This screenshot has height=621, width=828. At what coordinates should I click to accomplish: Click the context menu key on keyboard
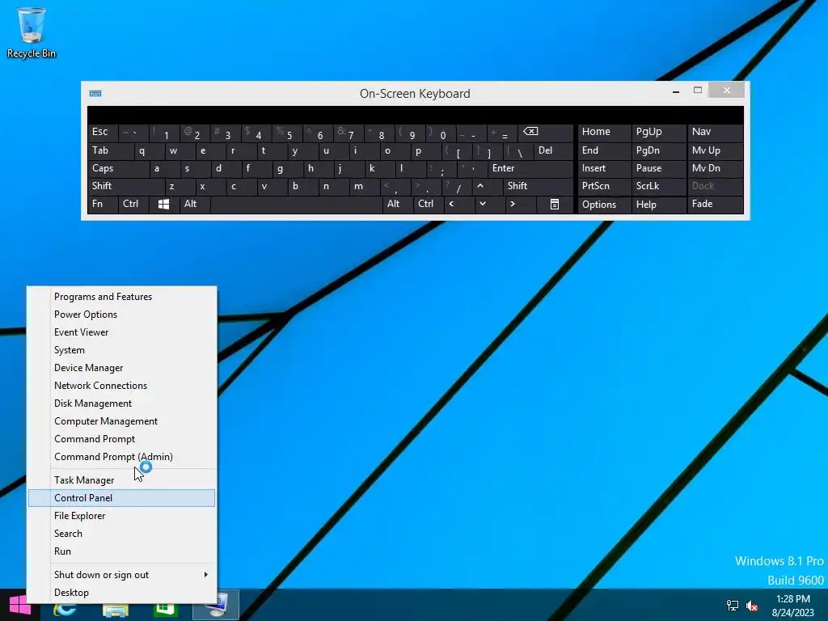[x=555, y=205]
